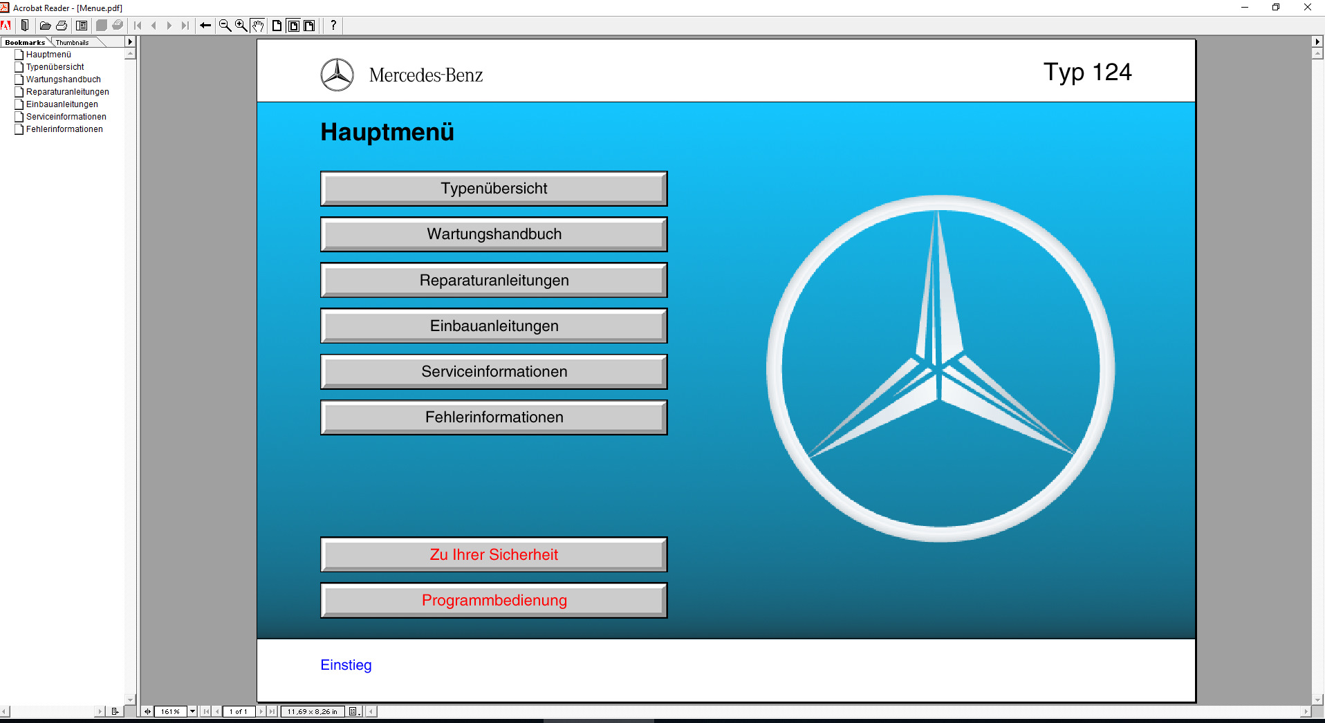The image size is (1325, 723).
Task: Minimize the Acrobat Reader window
Action: (x=1245, y=8)
